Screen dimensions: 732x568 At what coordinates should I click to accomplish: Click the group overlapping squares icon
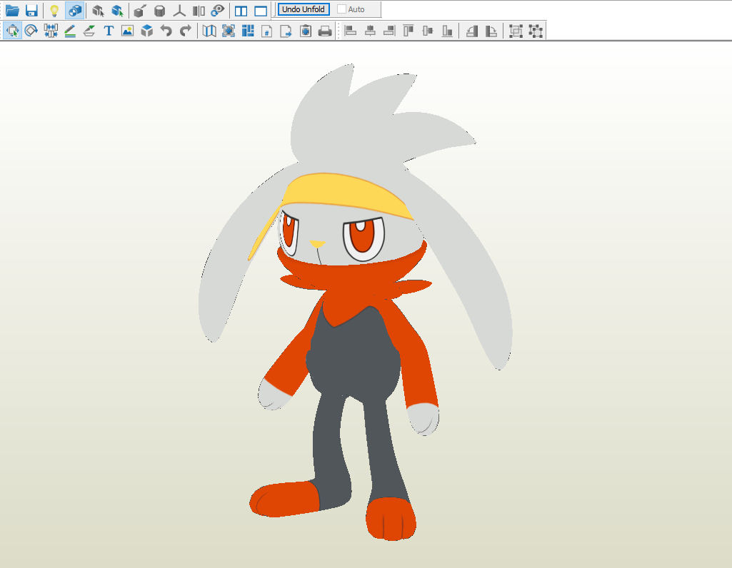(516, 31)
